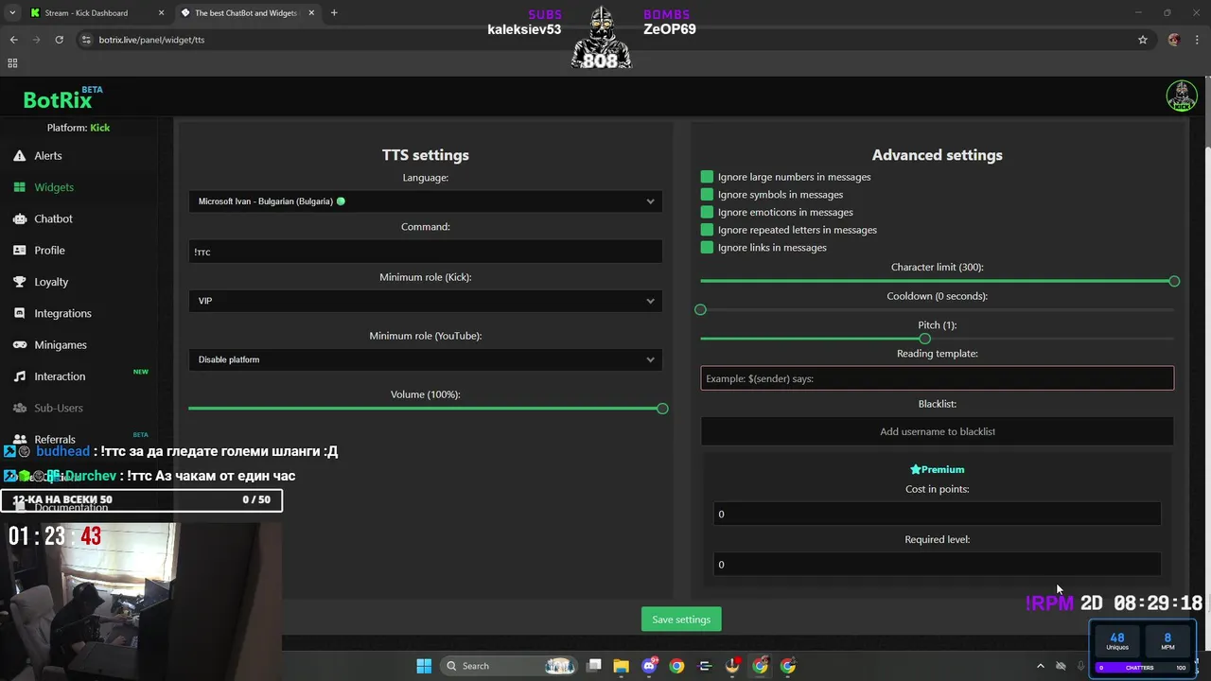This screenshot has width=1211, height=681.
Task: Open the Windows Start menu
Action: 424,666
